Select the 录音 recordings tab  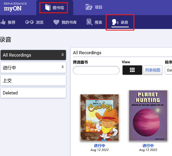(120, 22)
